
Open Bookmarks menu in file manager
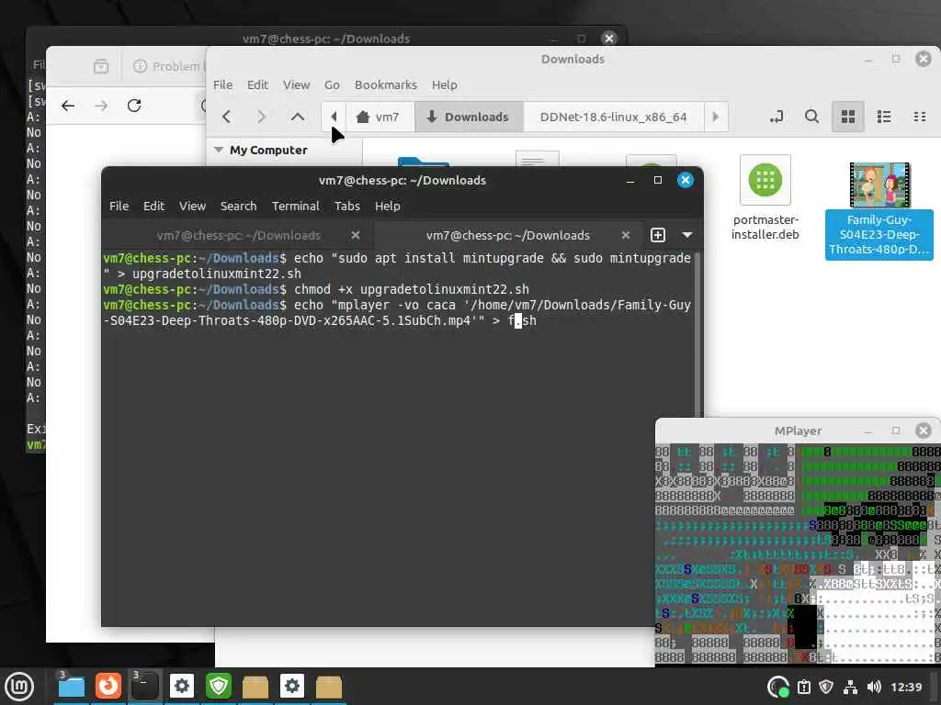[385, 84]
